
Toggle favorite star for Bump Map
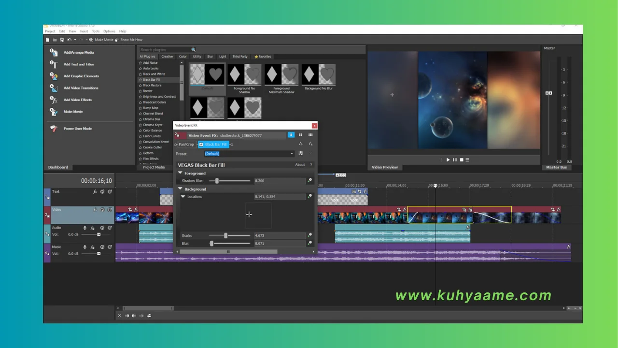click(x=140, y=108)
